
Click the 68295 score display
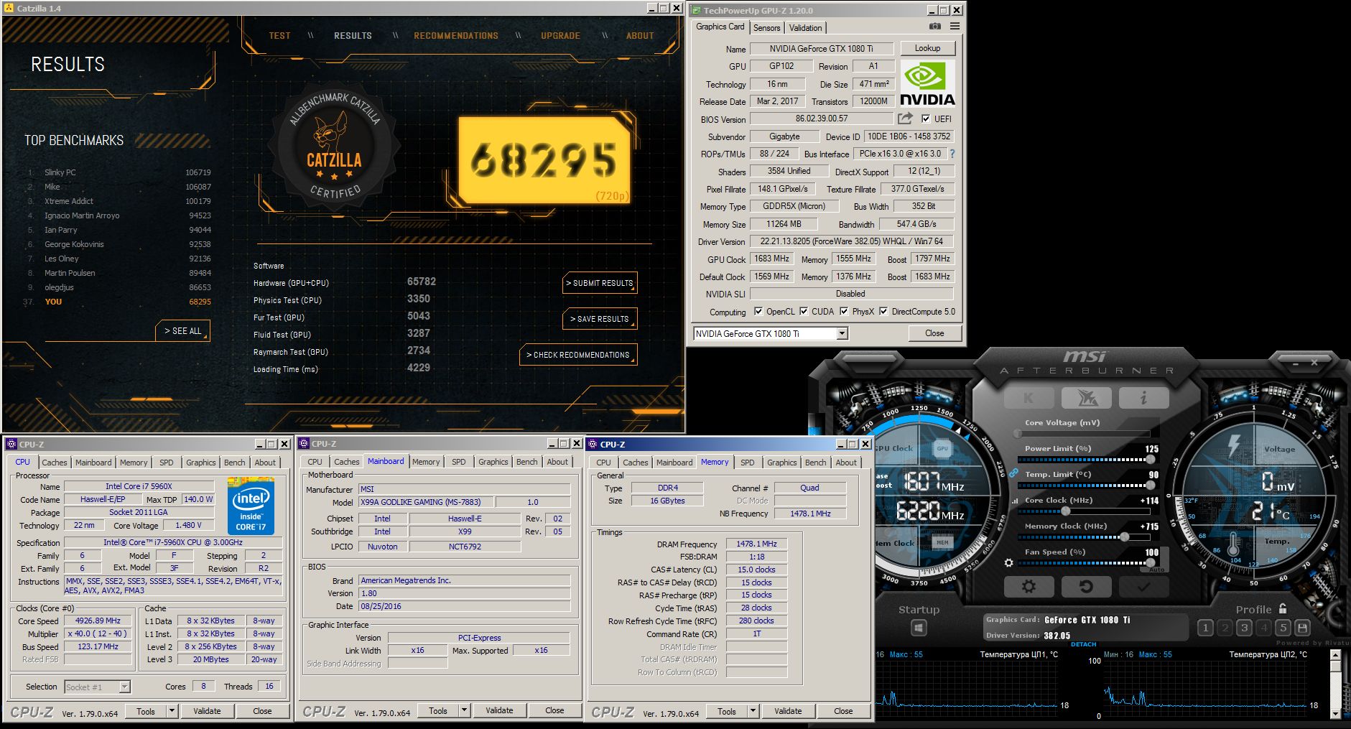(544, 160)
